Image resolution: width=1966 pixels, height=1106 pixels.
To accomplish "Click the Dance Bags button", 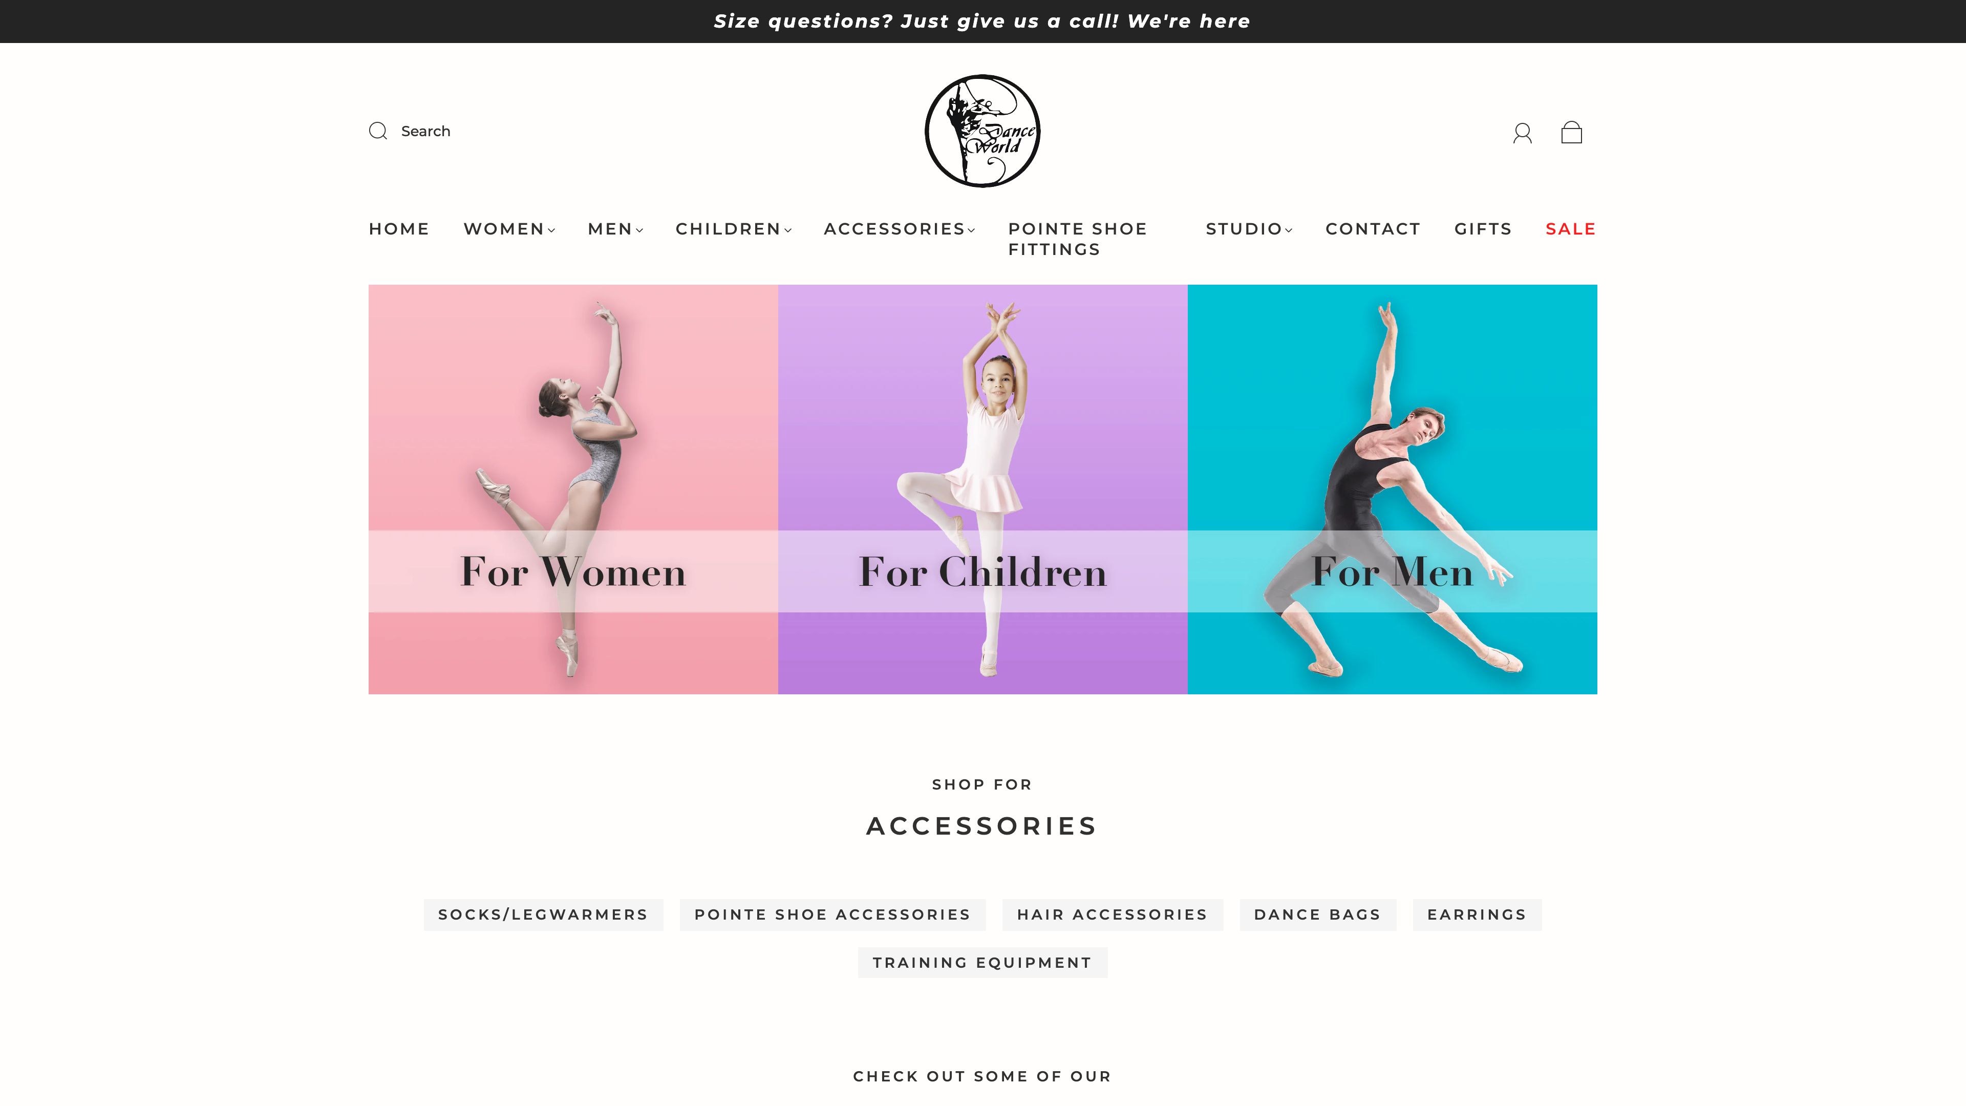I will (x=1317, y=914).
